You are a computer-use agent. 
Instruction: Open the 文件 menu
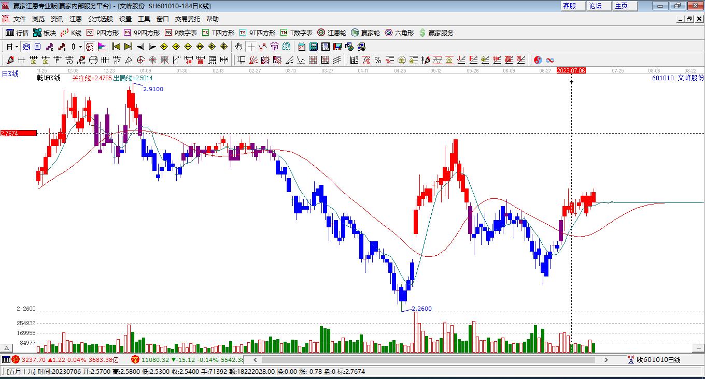[x=20, y=19]
